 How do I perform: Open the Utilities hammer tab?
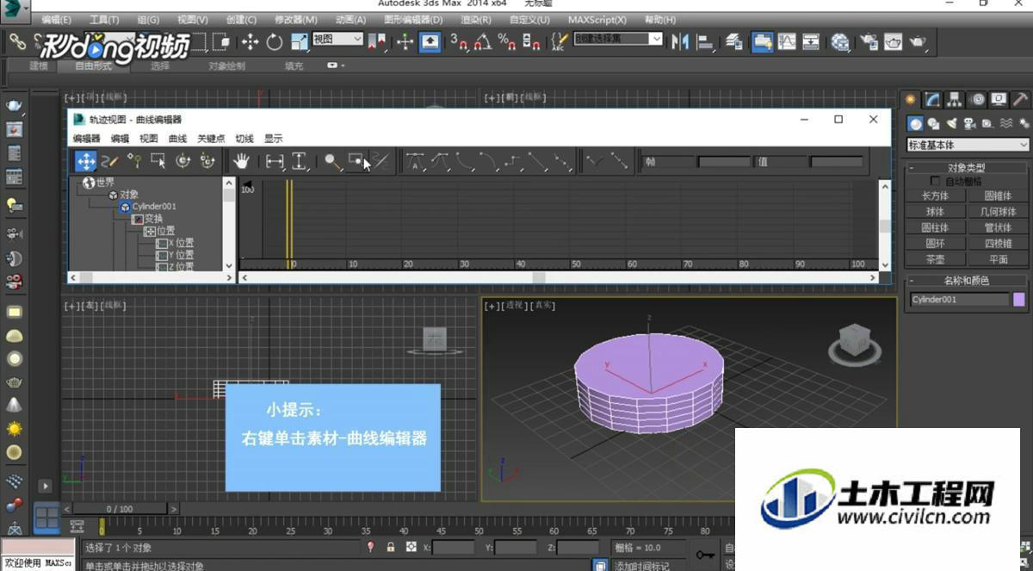1020,100
